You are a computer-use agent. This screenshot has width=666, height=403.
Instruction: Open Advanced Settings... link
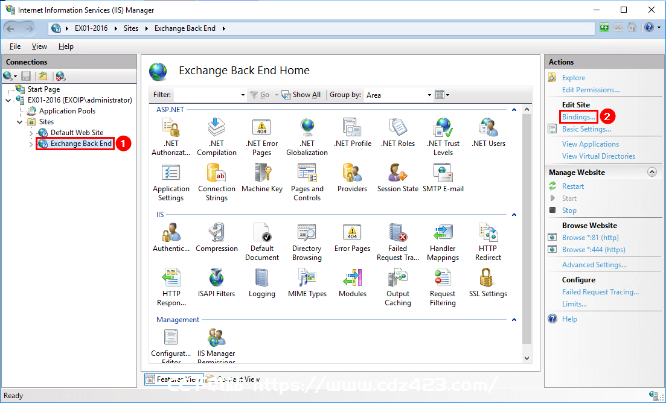(594, 265)
